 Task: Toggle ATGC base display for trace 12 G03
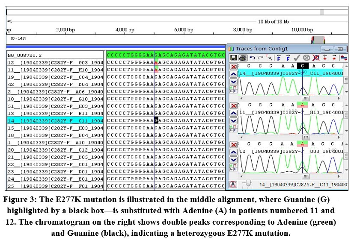[233, 167]
